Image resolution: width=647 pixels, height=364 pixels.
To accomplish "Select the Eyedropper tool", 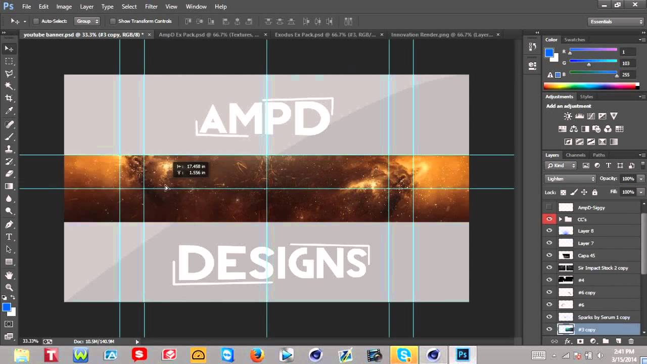I will (9, 111).
